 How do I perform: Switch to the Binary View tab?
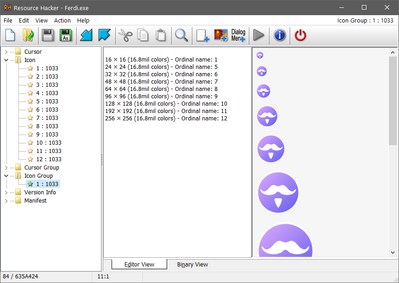(x=192, y=265)
